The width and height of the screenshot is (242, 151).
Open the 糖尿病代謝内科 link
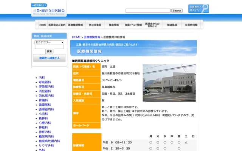point(49,141)
